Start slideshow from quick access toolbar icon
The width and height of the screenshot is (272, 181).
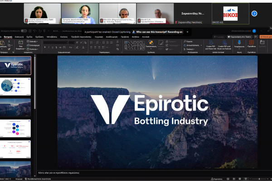[44, 31]
